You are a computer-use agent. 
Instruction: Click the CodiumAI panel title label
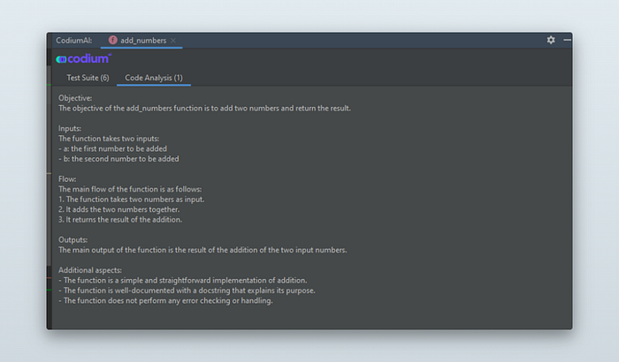pyautogui.click(x=73, y=41)
